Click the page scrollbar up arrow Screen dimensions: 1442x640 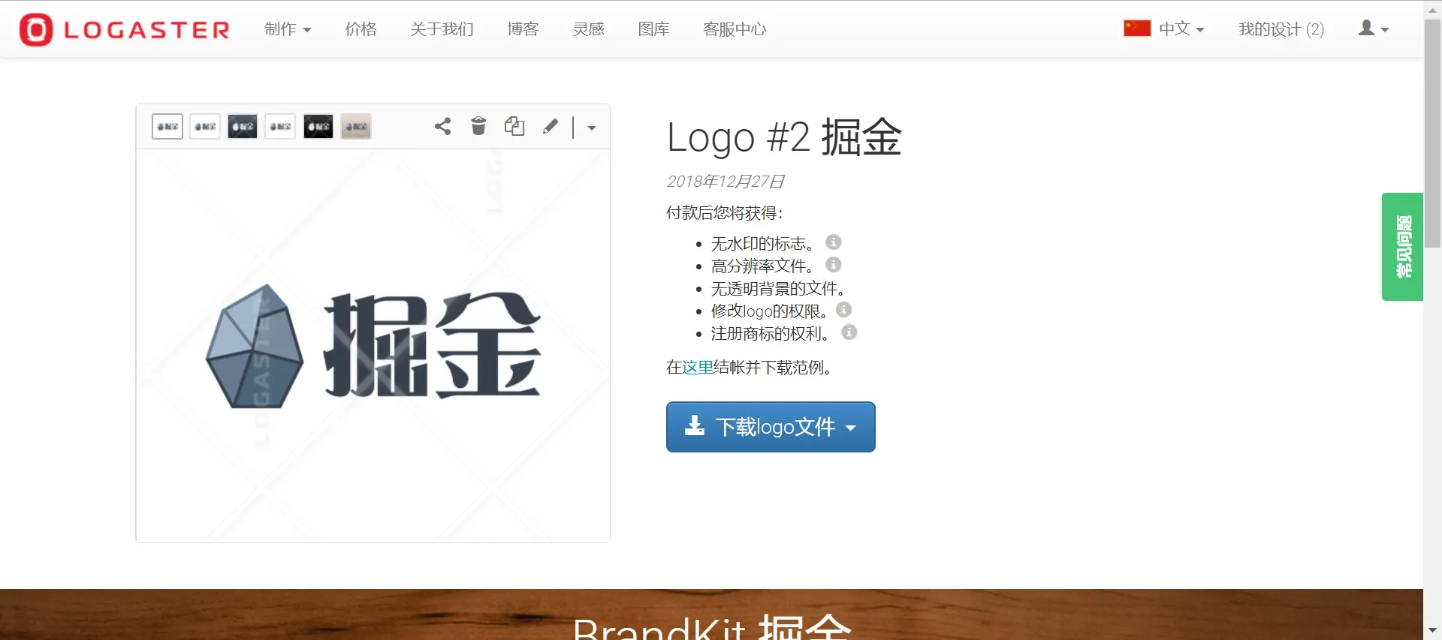point(1432,9)
